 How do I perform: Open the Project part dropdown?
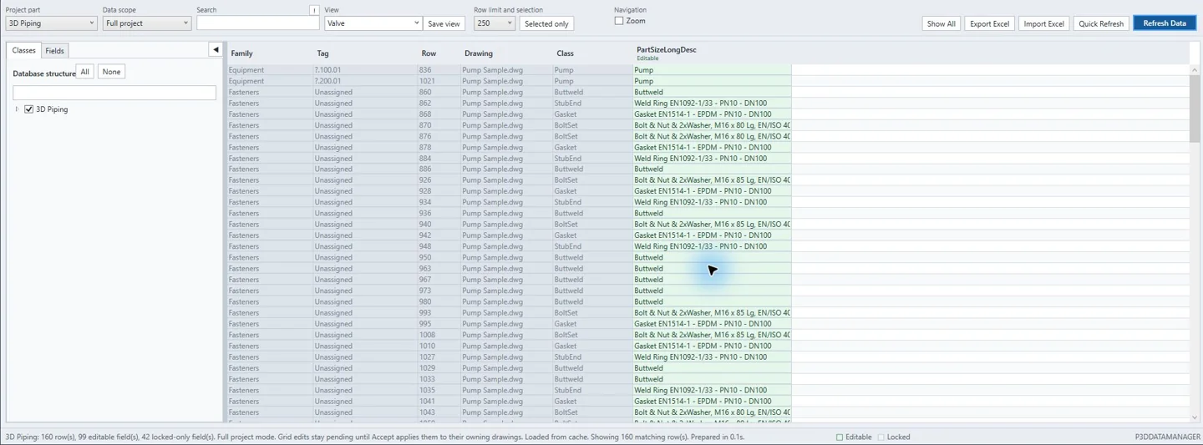51,23
